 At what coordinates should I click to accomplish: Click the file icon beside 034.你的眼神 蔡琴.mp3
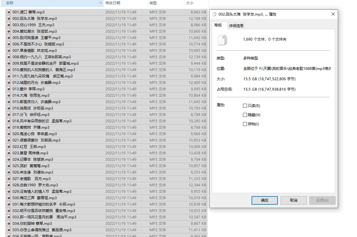tap(9, 223)
